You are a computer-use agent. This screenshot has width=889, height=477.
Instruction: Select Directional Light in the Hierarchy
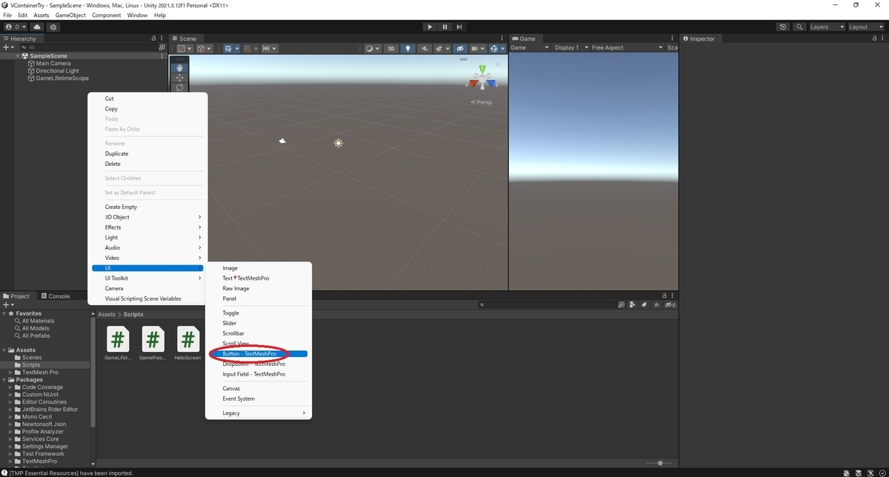pyautogui.click(x=57, y=71)
